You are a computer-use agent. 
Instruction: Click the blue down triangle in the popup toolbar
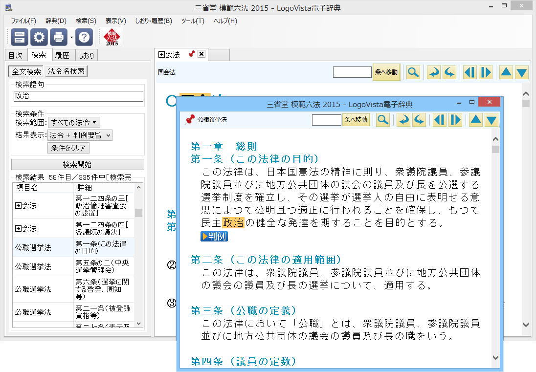(491, 120)
